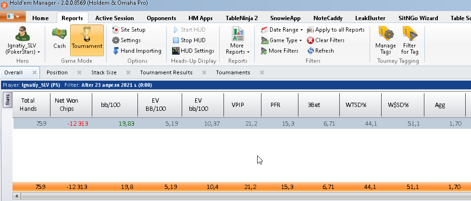Expand the More Reports dropdown label
The image size is (471, 201).
(x=237, y=48)
